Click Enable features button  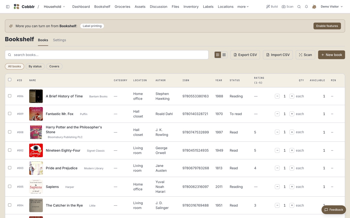[x=327, y=26]
